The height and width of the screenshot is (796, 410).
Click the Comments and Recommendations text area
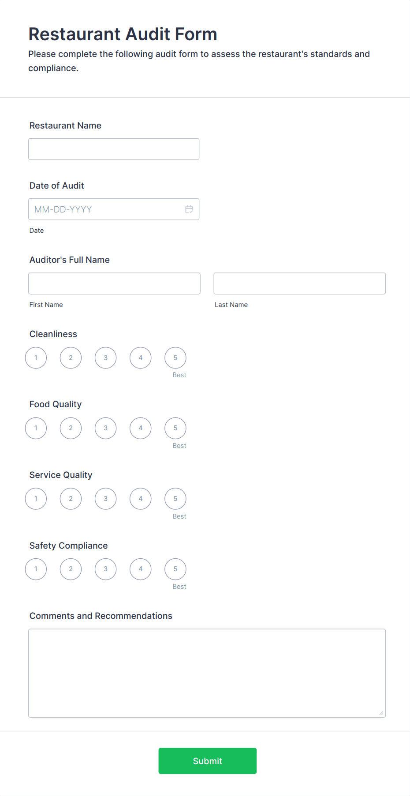[207, 673]
